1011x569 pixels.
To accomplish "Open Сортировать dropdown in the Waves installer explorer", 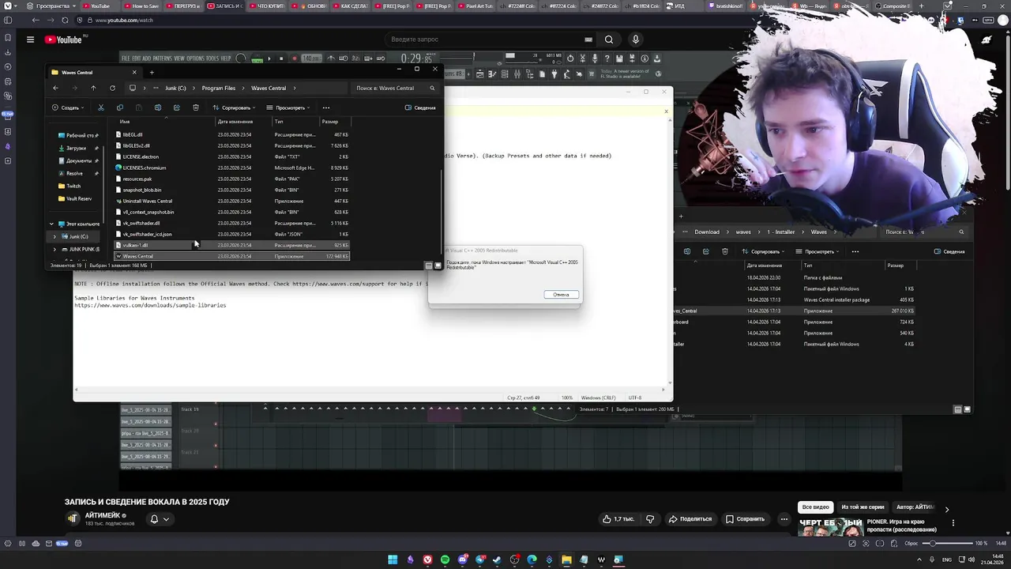I will point(763,251).
